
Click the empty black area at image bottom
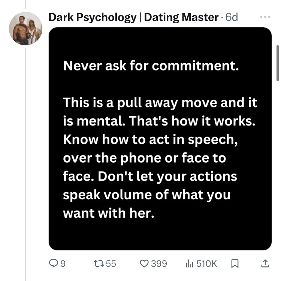pyautogui.click(x=160, y=236)
